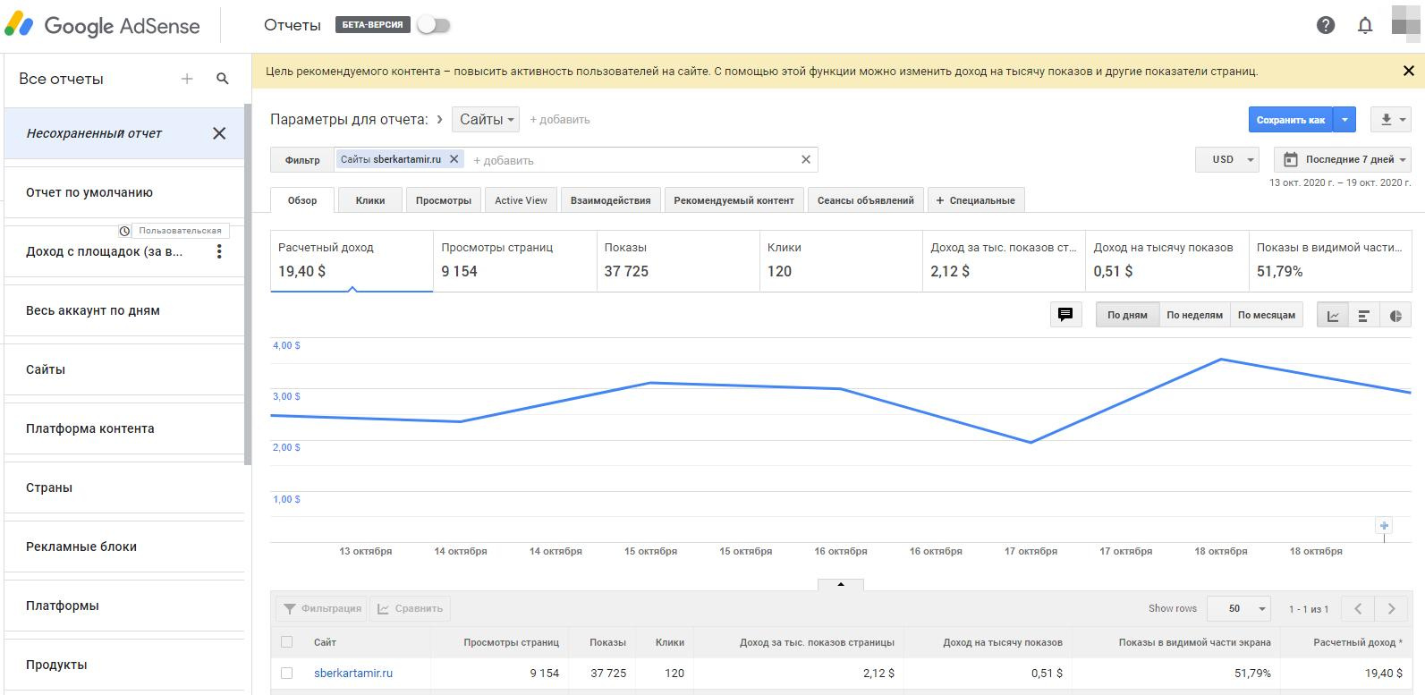
Task: Toggle the beta version switch
Action: tap(434, 25)
